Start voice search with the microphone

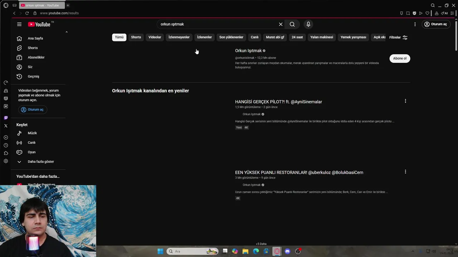pos(308,24)
